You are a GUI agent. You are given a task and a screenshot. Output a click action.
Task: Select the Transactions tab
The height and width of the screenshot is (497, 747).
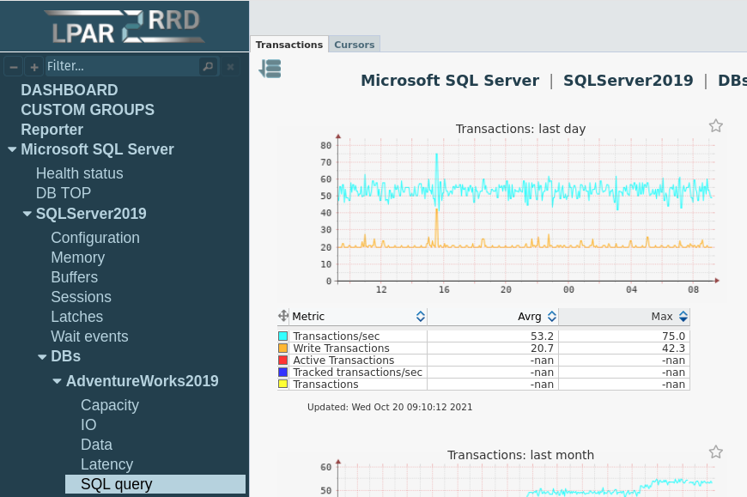click(x=288, y=44)
